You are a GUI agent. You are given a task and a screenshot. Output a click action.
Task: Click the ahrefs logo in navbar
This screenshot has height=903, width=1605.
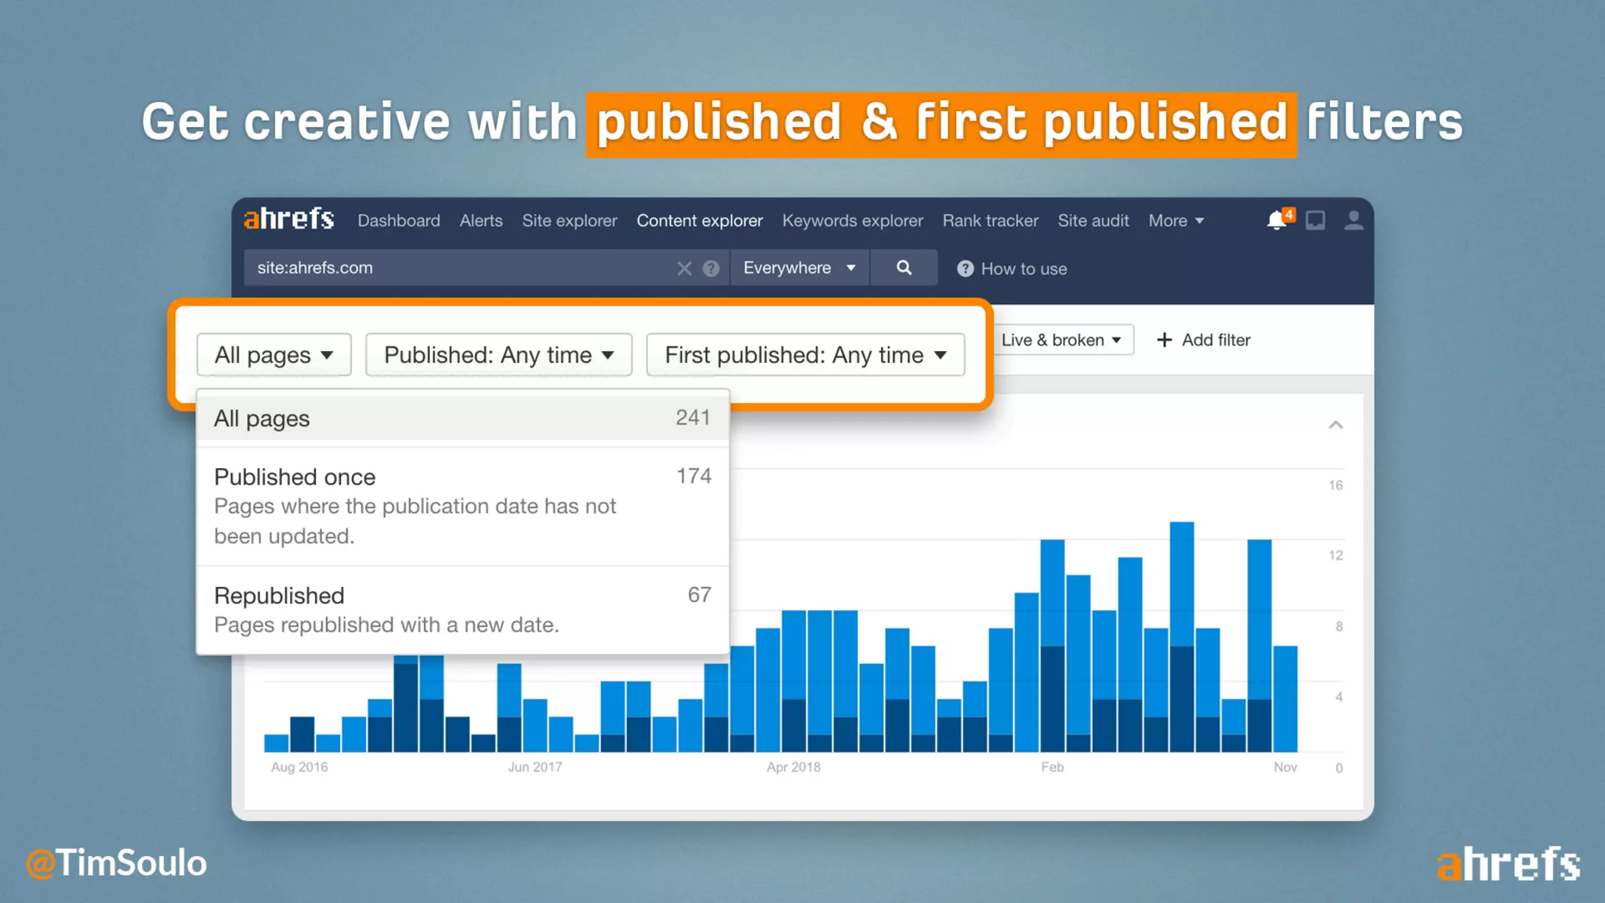click(x=288, y=219)
